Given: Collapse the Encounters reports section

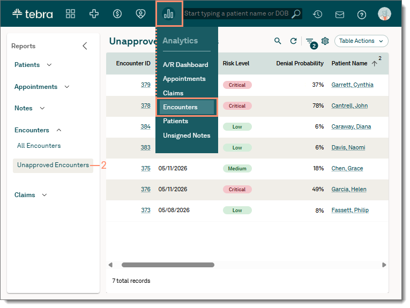Looking at the screenshot, I should click(x=38, y=130).
